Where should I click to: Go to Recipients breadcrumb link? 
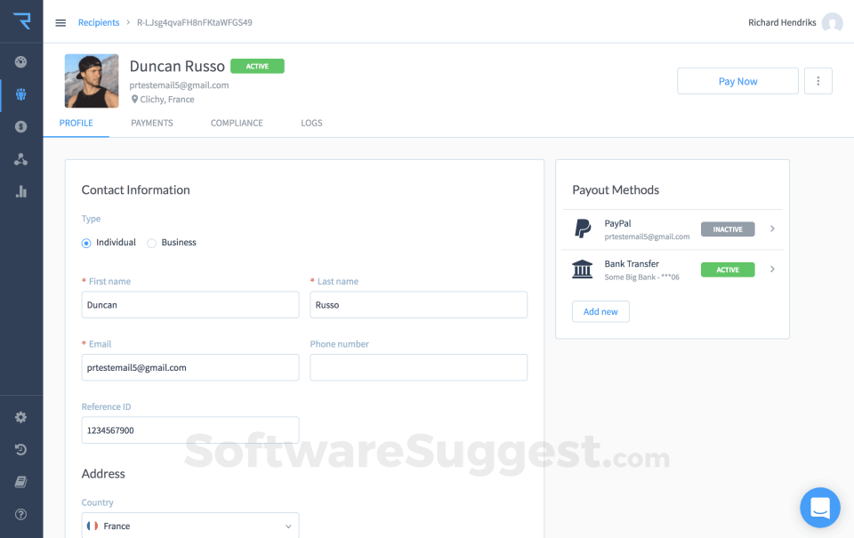point(99,22)
